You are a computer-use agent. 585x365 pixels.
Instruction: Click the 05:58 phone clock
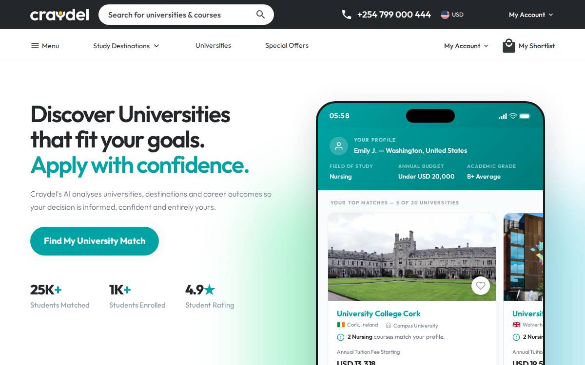339,116
